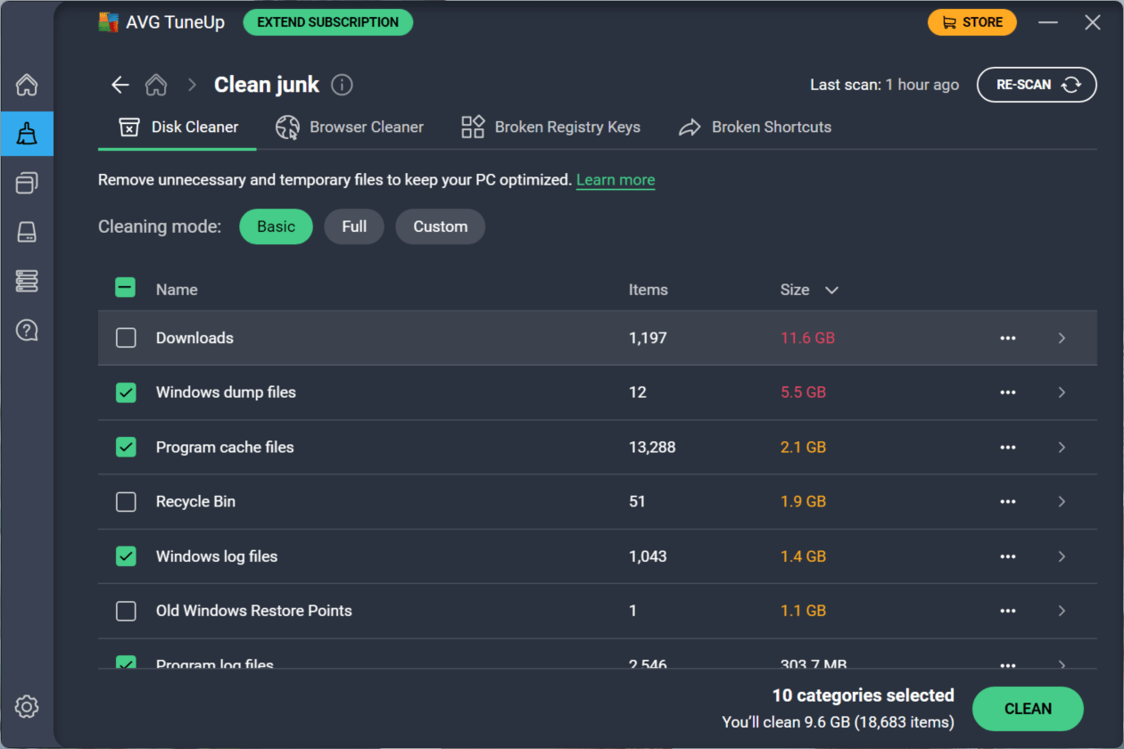Select Full cleaning mode
Screen dimensions: 1124x749
pos(354,226)
